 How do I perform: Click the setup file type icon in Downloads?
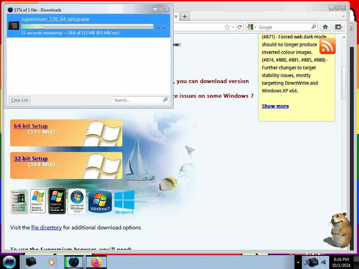tap(14, 26)
